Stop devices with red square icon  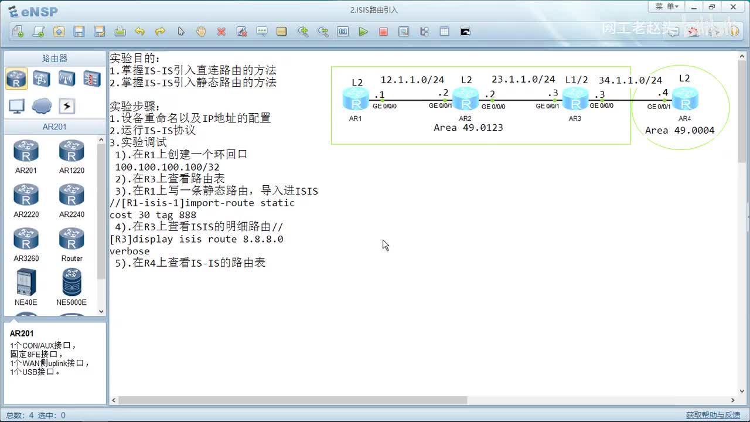pyautogui.click(x=383, y=32)
